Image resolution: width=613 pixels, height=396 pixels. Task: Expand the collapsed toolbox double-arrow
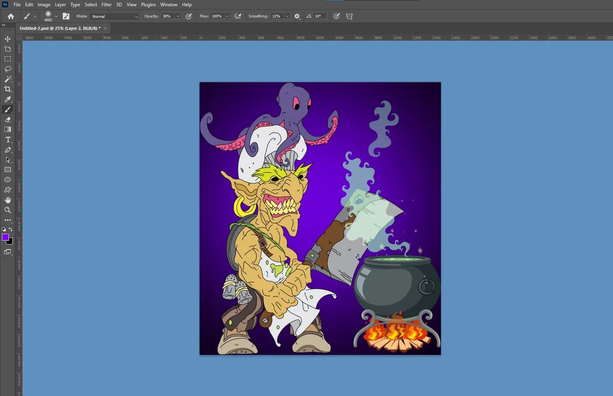[4, 25]
